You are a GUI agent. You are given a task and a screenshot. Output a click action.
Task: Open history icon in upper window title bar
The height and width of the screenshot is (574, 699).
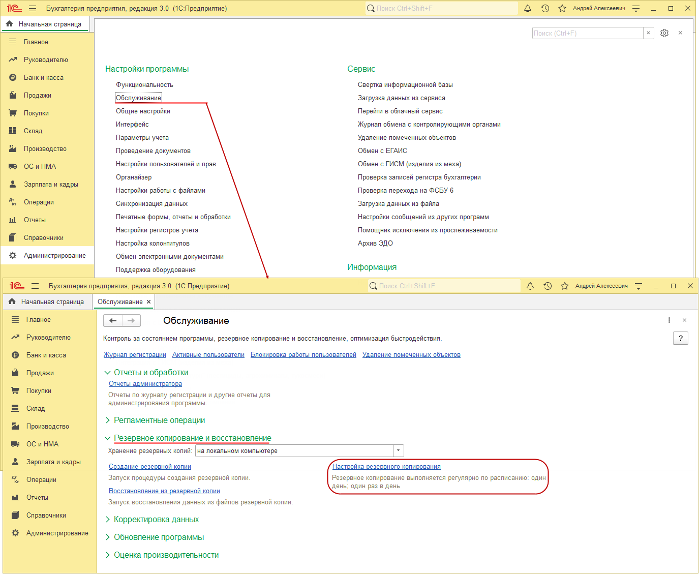[545, 9]
